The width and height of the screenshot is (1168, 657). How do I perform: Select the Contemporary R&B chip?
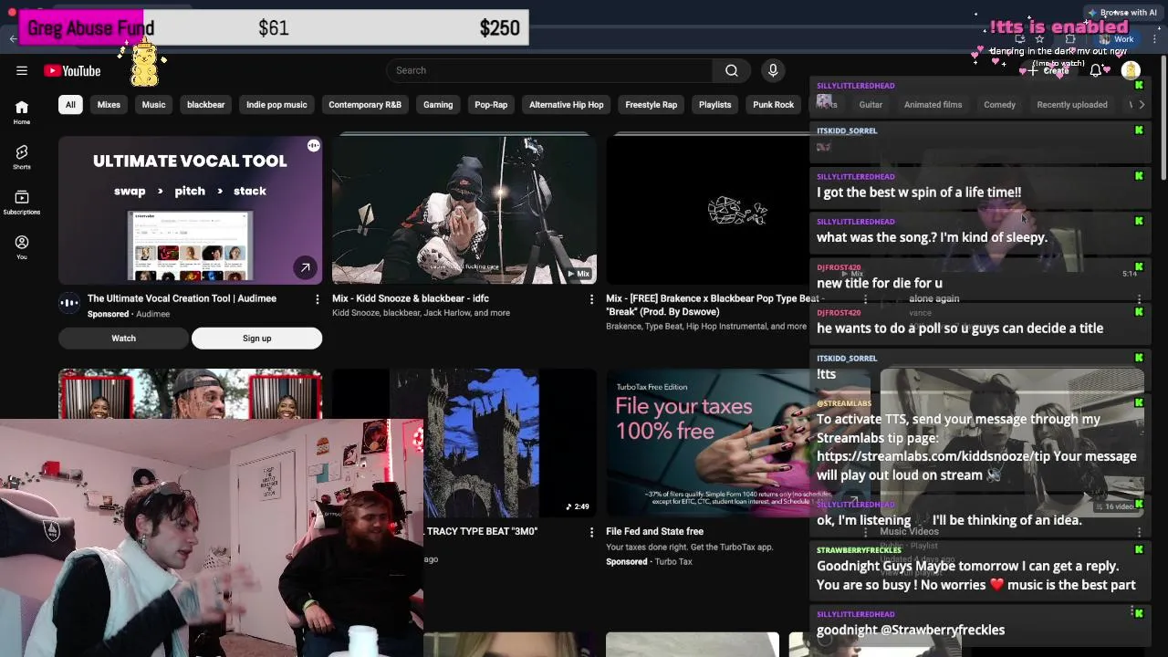(365, 105)
